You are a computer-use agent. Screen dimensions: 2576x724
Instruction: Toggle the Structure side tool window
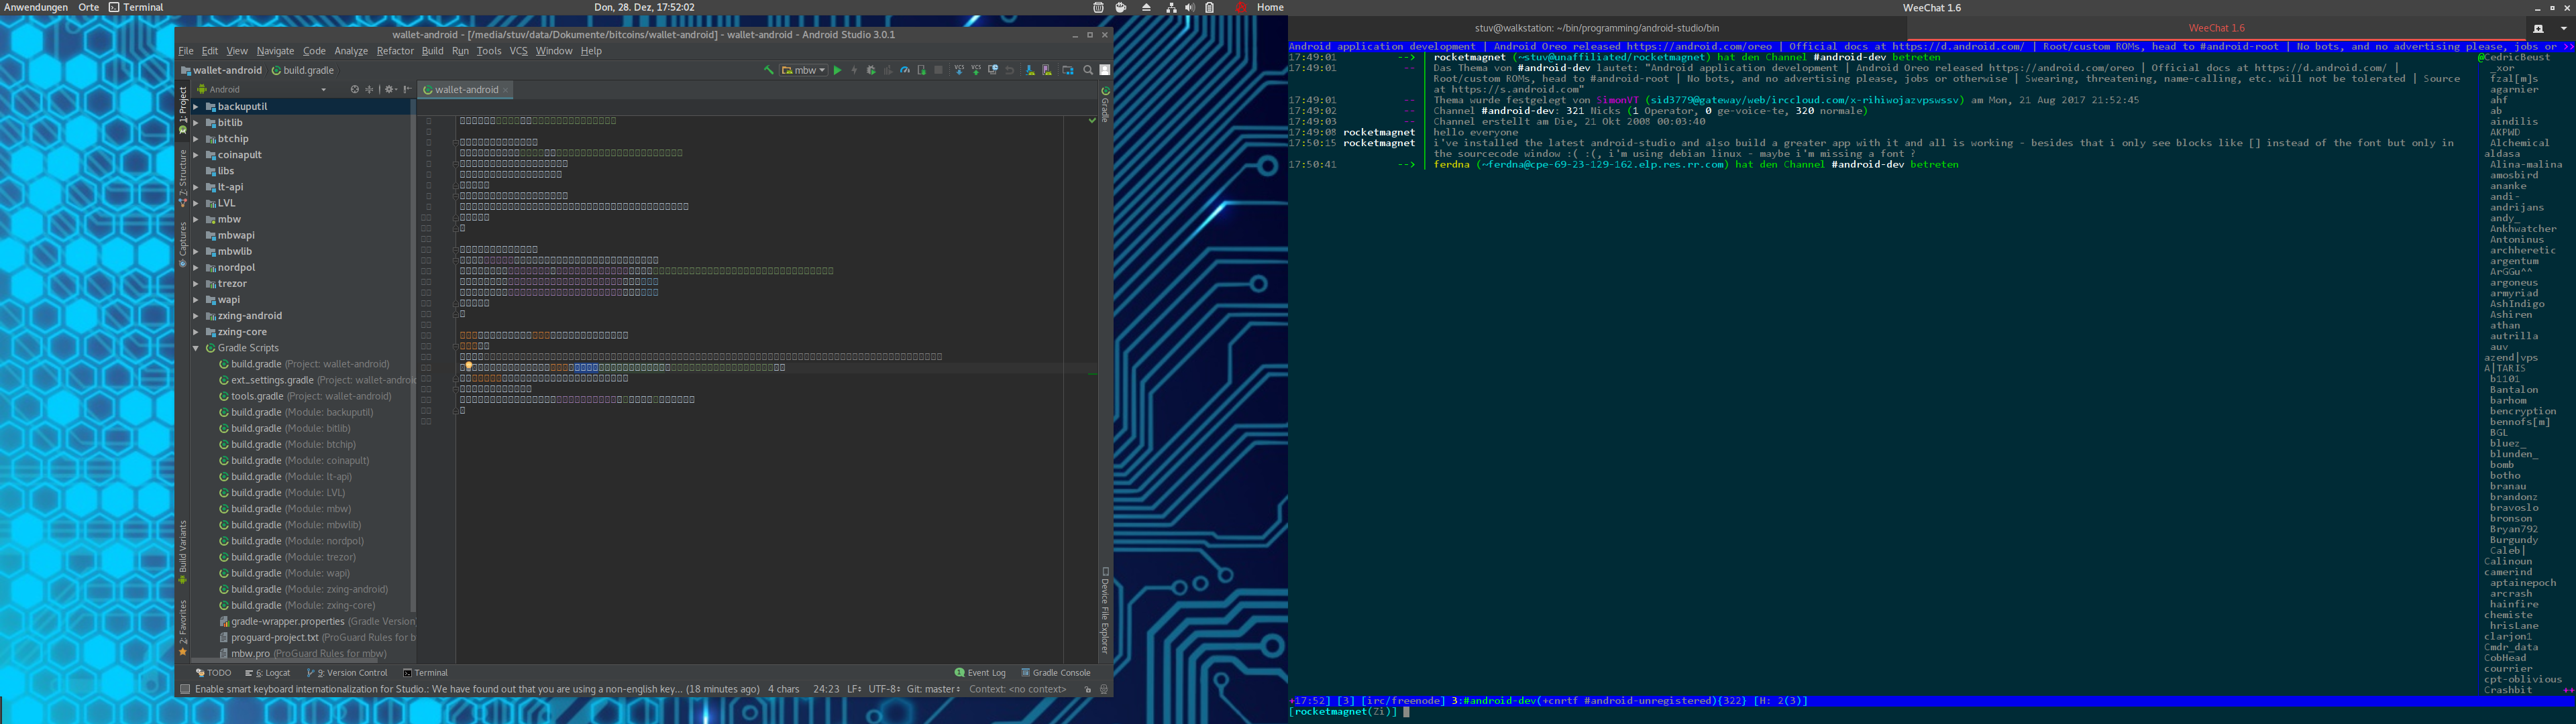tap(183, 178)
